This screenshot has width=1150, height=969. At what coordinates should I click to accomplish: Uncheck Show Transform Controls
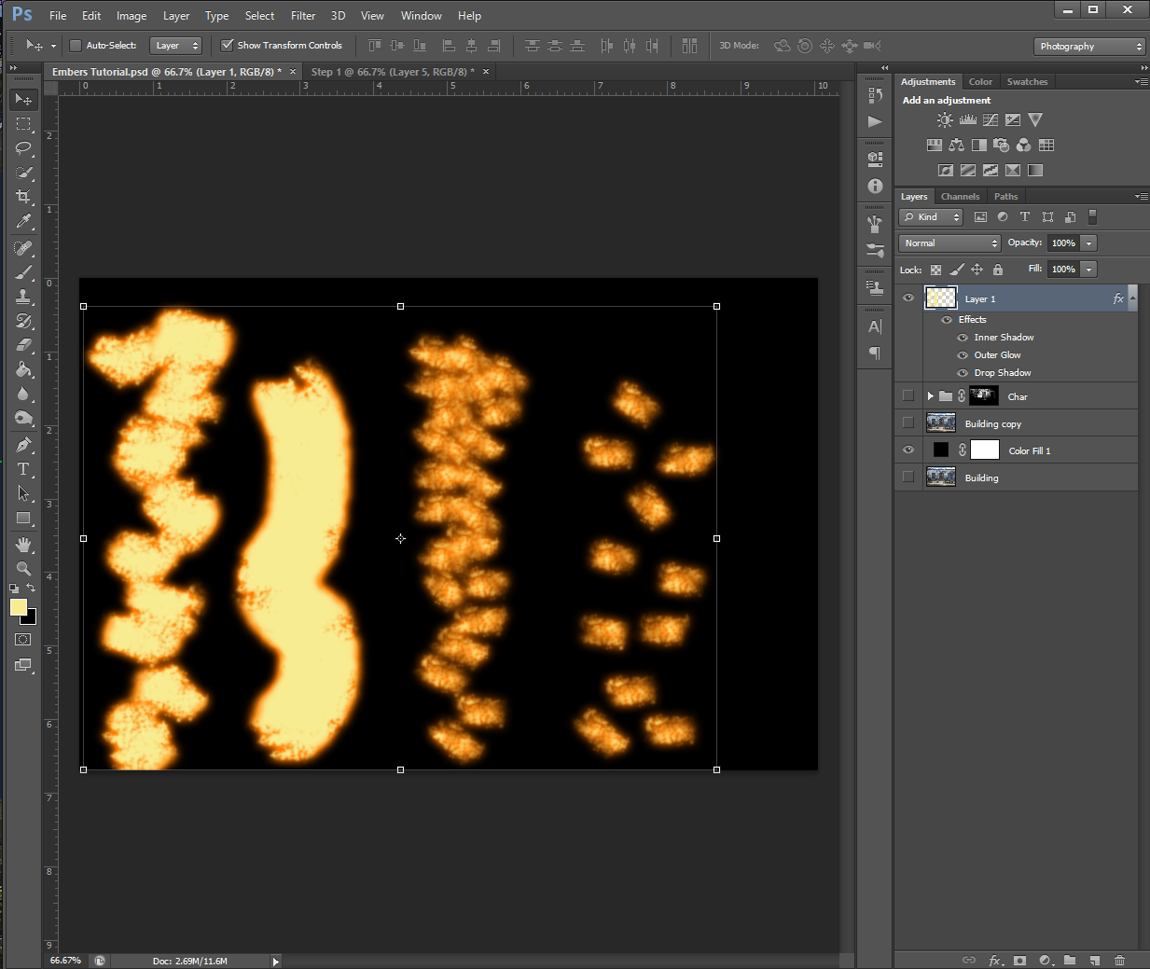pyautogui.click(x=227, y=46)
